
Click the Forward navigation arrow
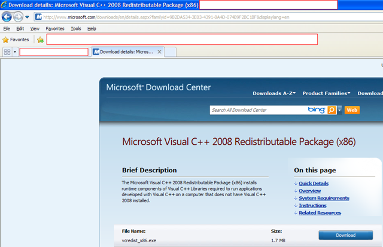click(x=18, y=17)
